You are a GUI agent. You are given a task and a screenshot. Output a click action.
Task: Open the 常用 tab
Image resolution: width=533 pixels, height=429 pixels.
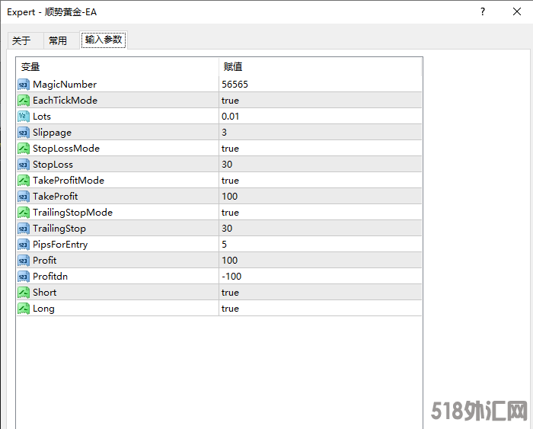[x=58, y=41]
